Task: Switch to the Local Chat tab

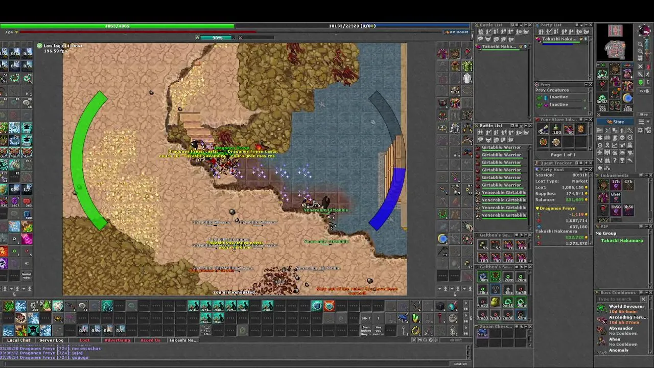Action: tap(18, 340)
